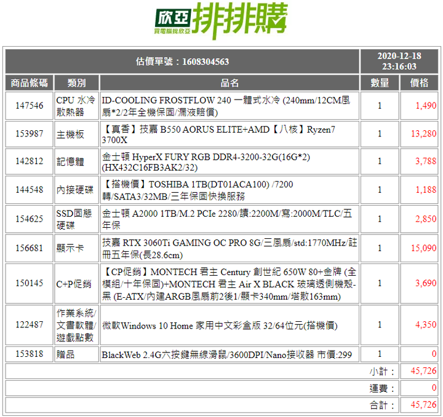Click quantity 1 in the Windows 10 row

click(x=380, y=325)
